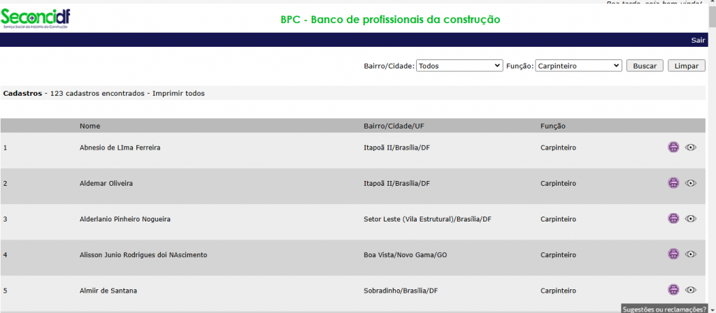
Task: Print record for Aldemar Oliveira
Action: [x=673, y=183]
